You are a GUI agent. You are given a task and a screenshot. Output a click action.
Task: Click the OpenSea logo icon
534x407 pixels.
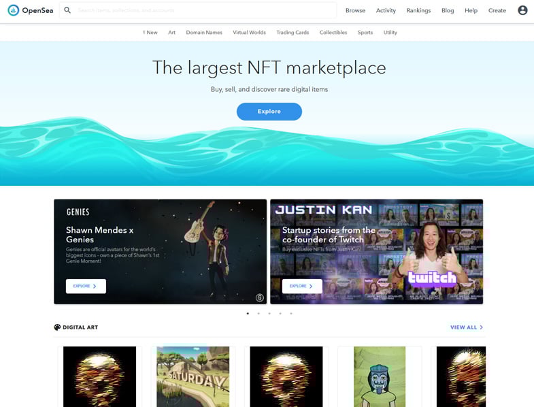tap(14, 10)
